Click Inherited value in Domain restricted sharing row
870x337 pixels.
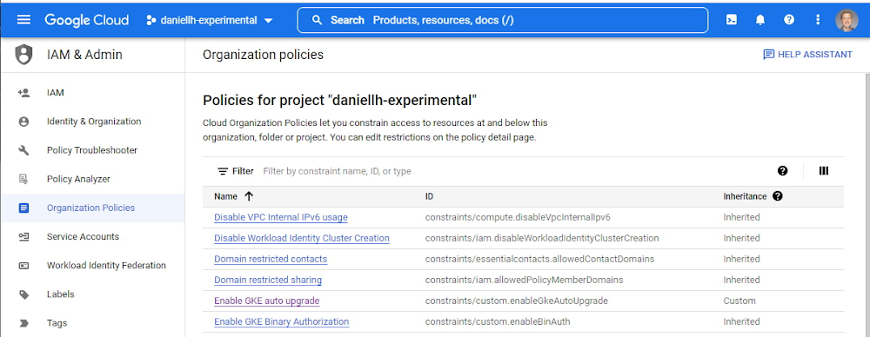click(741, 280)
